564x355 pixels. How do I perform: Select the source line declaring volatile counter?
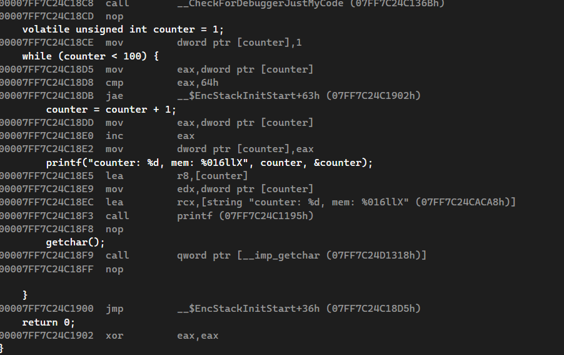(123, 29)
